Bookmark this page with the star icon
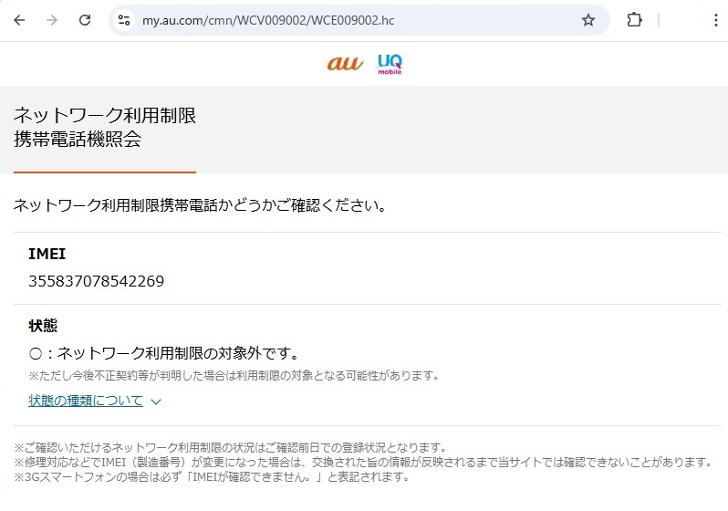The height and width of the screenshot is (511, 728). pyautogui.click(x=588, y=20)
